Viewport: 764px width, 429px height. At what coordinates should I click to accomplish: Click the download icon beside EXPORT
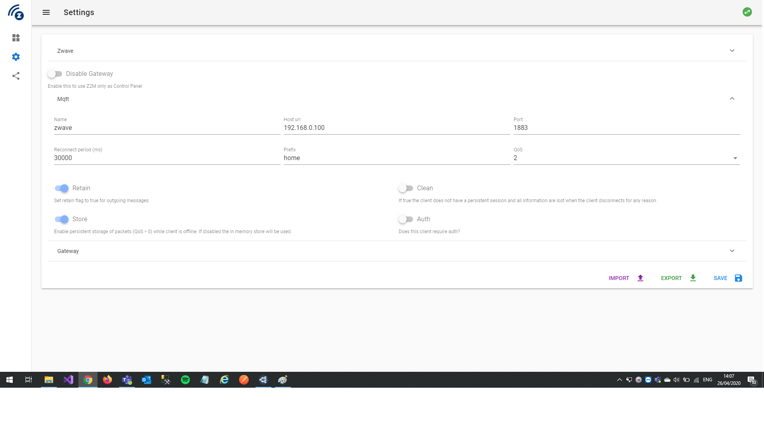click(x=693, y=278)
